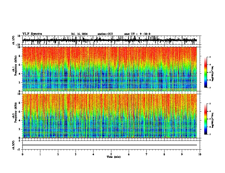Screen dimensions: 225x173
Task: Click time axis tick label "1"
Action: [x=40, y=154]
